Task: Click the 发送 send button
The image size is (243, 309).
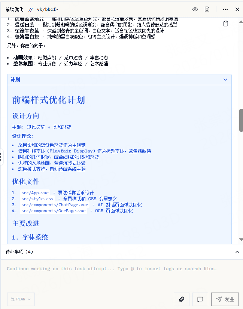Action: (x=225, y=299)
